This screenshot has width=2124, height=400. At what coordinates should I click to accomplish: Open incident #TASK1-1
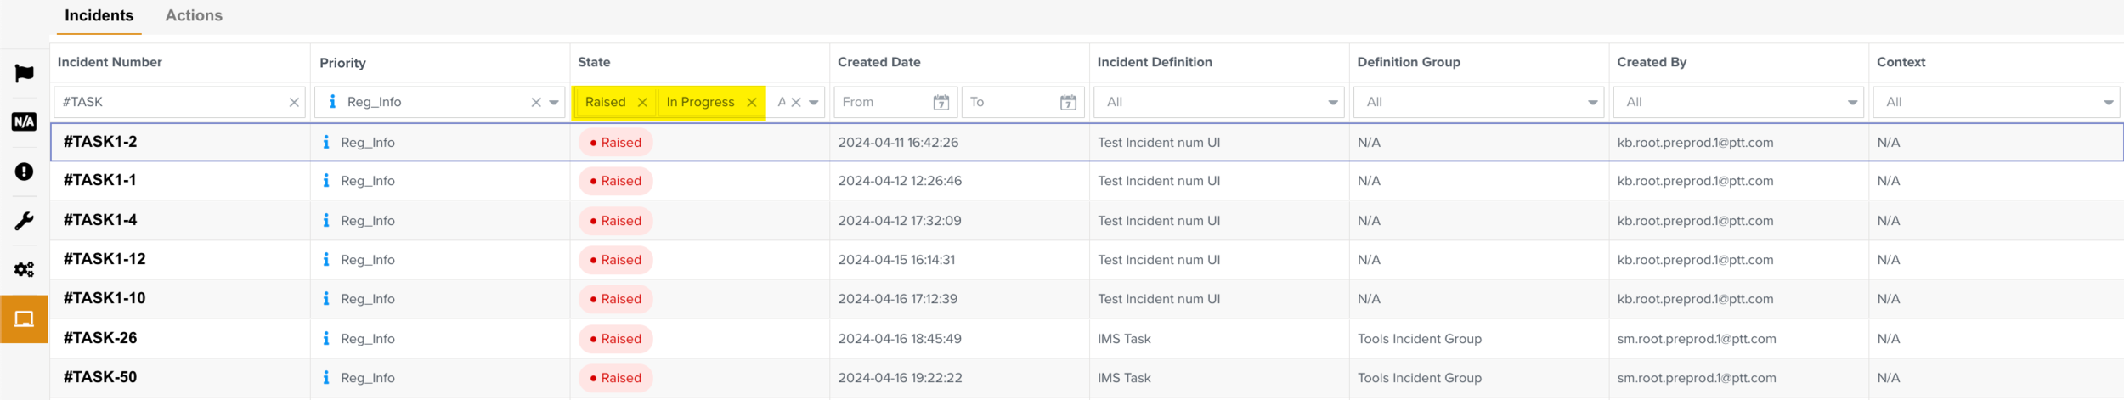99,180
